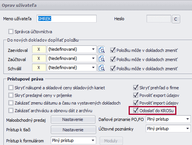
Task: Uncheck Odoslať do KROSu checkbox
Action: point(136,110)
